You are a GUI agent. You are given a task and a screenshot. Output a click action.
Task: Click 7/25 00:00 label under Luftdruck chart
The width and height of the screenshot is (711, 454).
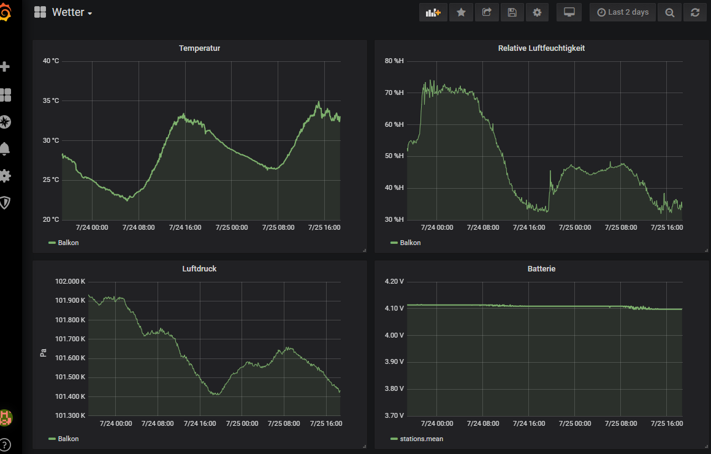coord(242,423)
